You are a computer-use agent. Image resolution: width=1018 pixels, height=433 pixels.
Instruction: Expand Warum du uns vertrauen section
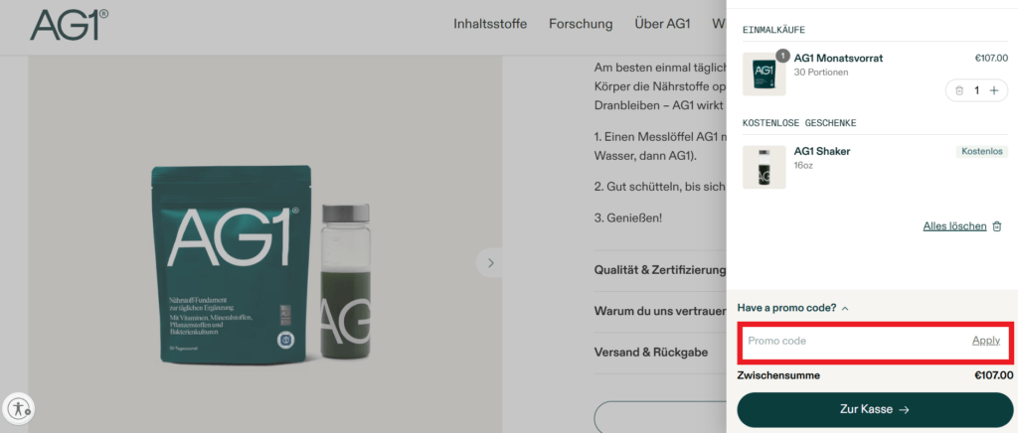click(x=660, y=311)
